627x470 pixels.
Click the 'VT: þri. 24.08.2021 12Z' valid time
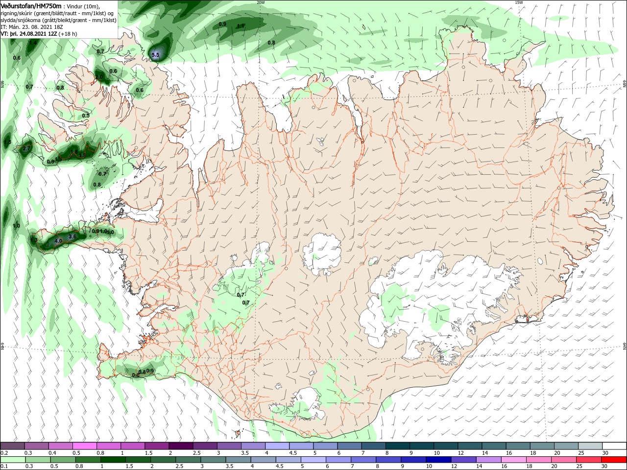coord(29,34)
